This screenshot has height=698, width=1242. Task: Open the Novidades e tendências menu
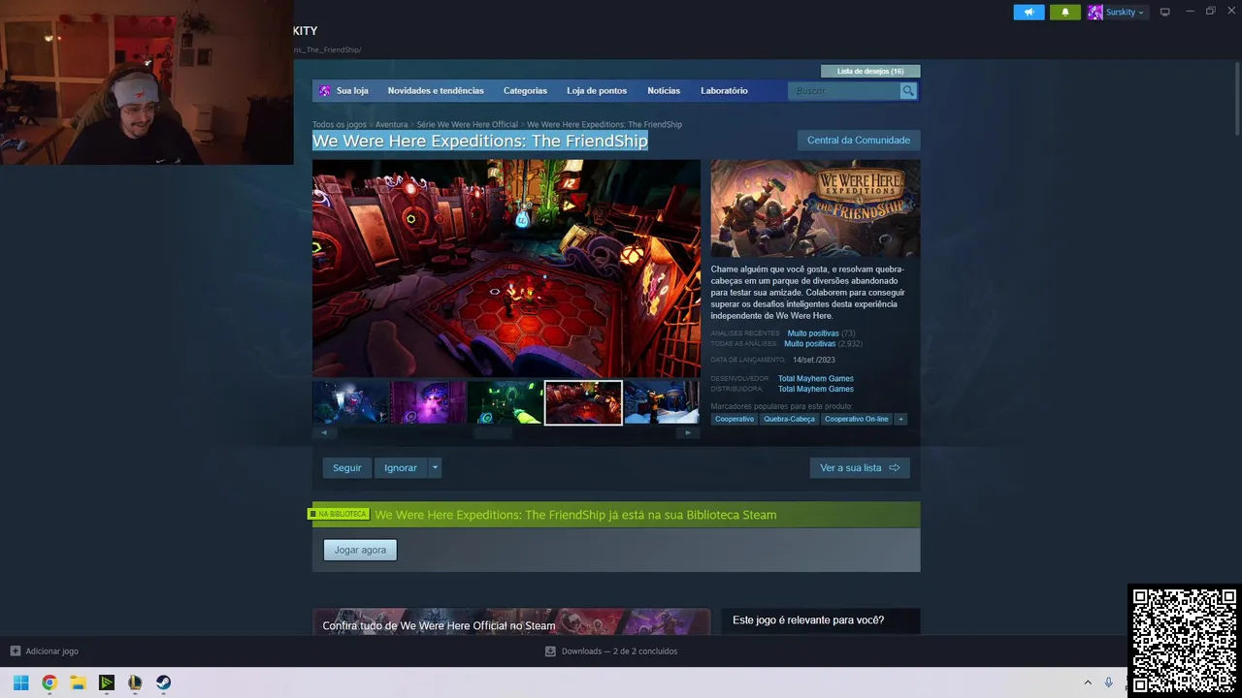pyautogui.click(x=436, y=90)
